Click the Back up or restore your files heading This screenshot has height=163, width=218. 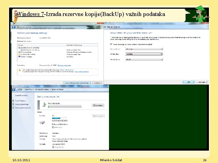coord(48,97)
